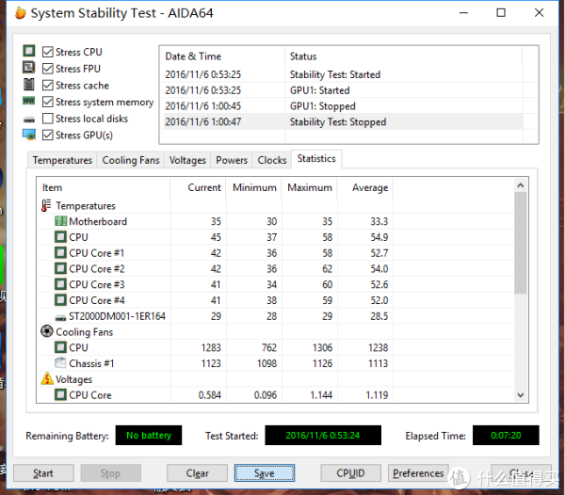The width and height of the screenshot is (565, 495).
Task: Click the Temperatures thermometer icon
Action: (x=46, y=205)
